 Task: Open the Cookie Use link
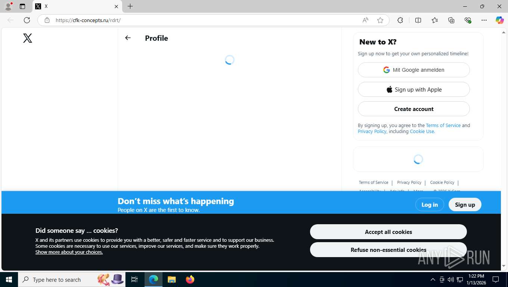tap(422, 131)
